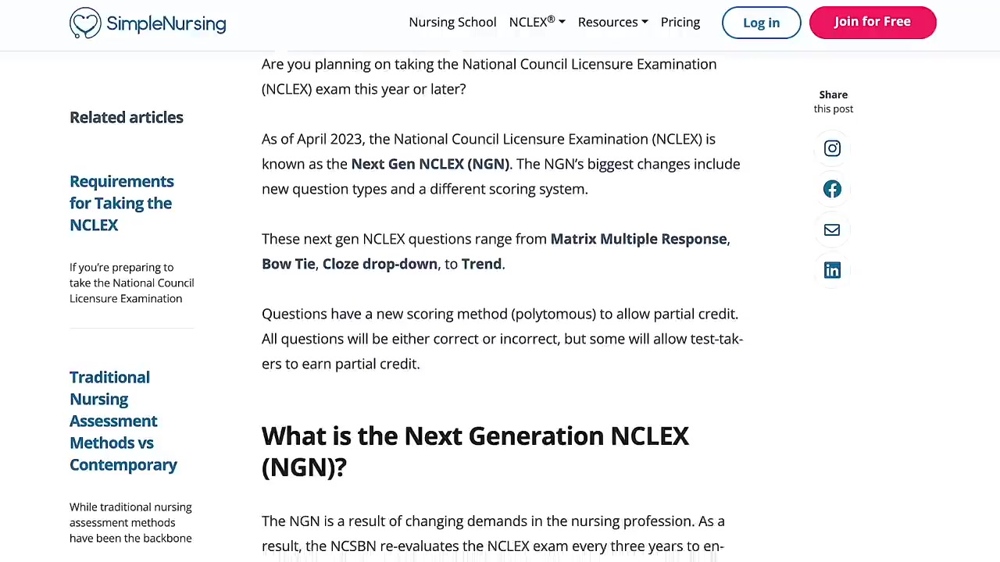
Task: Click the Trend bold term
Action: click(x=481, y=264)
